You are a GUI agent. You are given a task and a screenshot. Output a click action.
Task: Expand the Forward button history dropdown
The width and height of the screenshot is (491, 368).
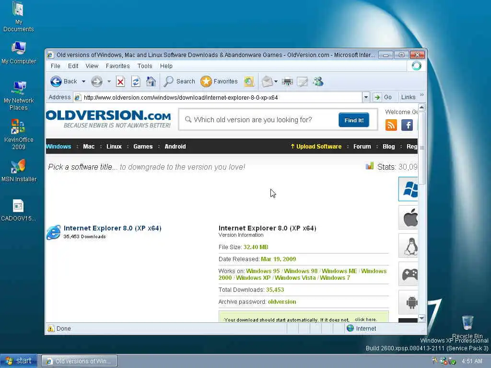click(x=109, y=81)
